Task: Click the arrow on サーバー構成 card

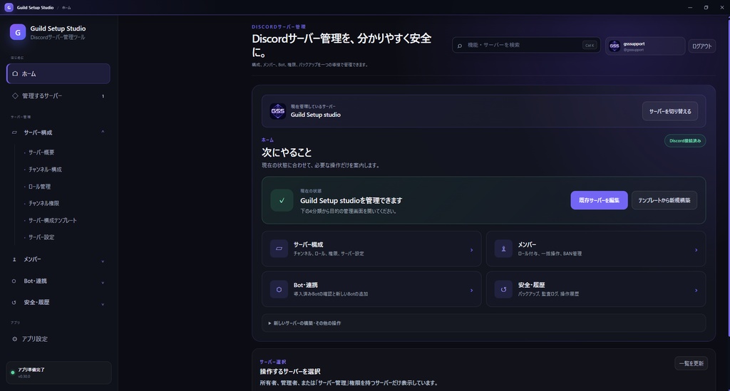Action: pyautogui.click(x=472, y=250)
